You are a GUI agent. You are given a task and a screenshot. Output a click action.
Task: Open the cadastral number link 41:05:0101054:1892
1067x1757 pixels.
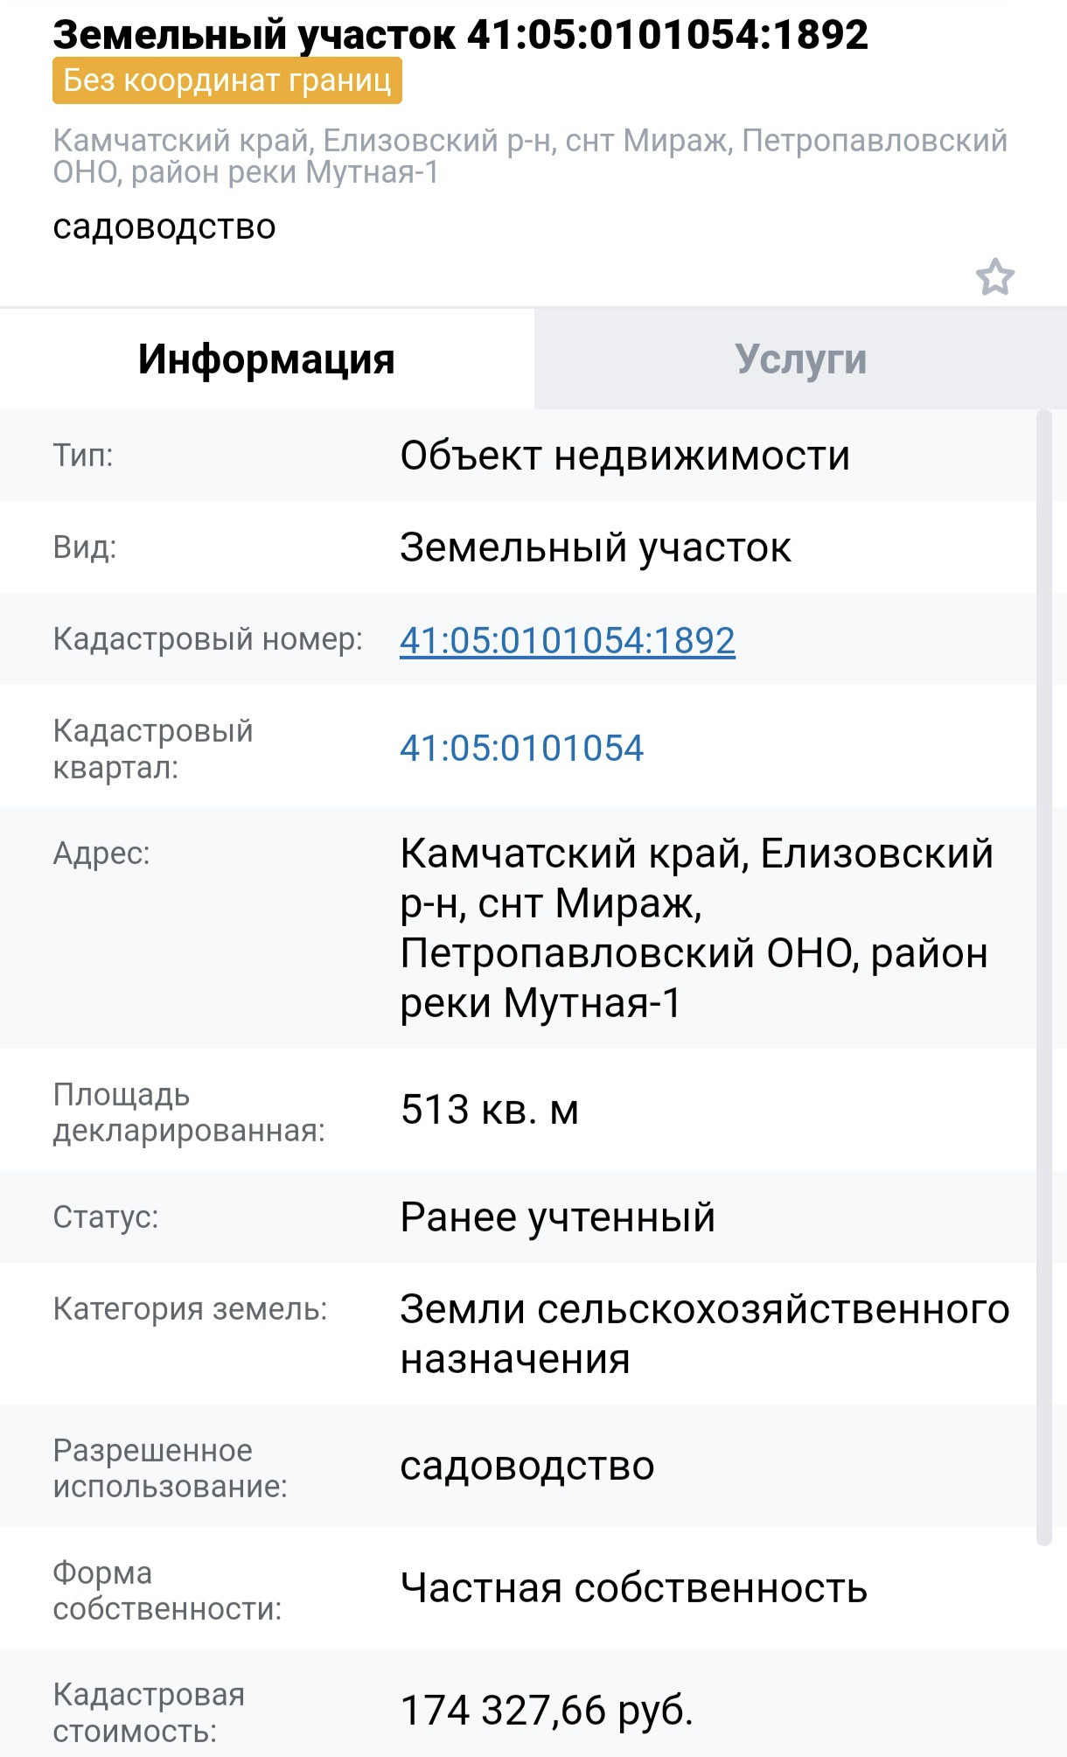click(x=567, y=640)
